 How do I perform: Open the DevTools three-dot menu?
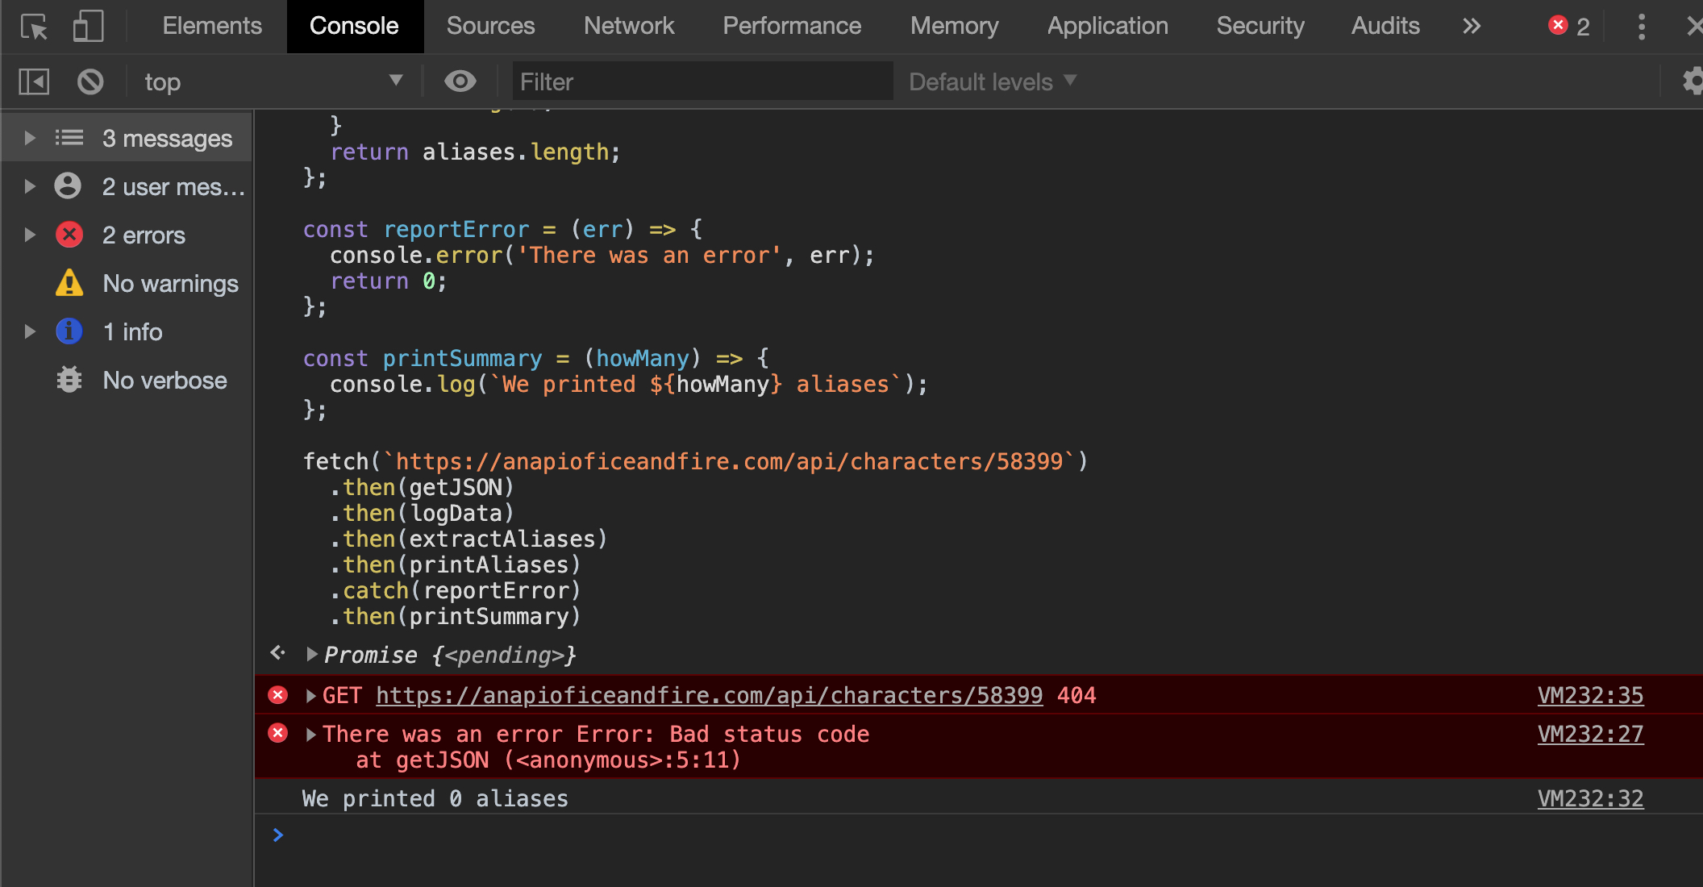click(x=1641, y=27)
